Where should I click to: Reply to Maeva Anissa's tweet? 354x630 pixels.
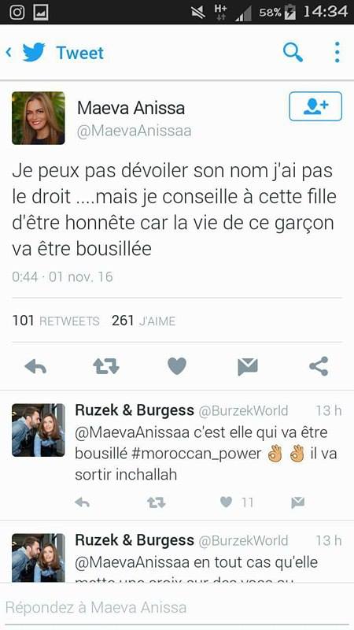[x=35, y=366]
